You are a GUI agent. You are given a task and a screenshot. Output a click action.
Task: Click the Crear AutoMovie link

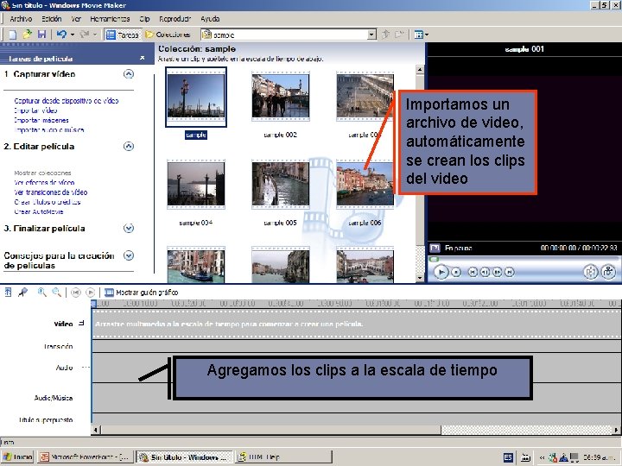coord(39,211)
